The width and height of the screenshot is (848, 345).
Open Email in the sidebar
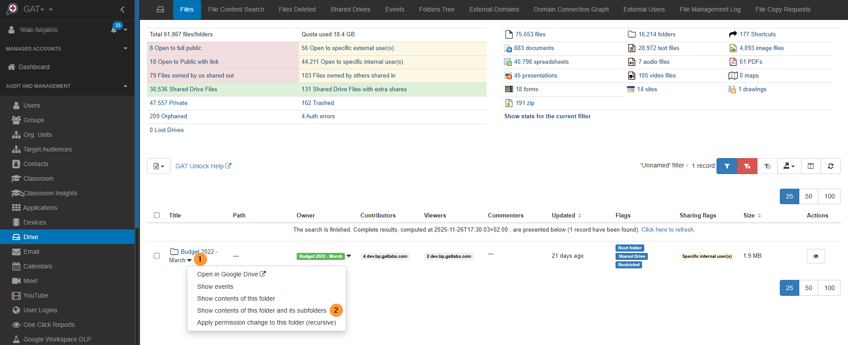pos(31,252)
